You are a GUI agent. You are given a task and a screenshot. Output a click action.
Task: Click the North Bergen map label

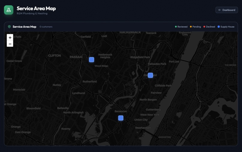tap(148, 100)
